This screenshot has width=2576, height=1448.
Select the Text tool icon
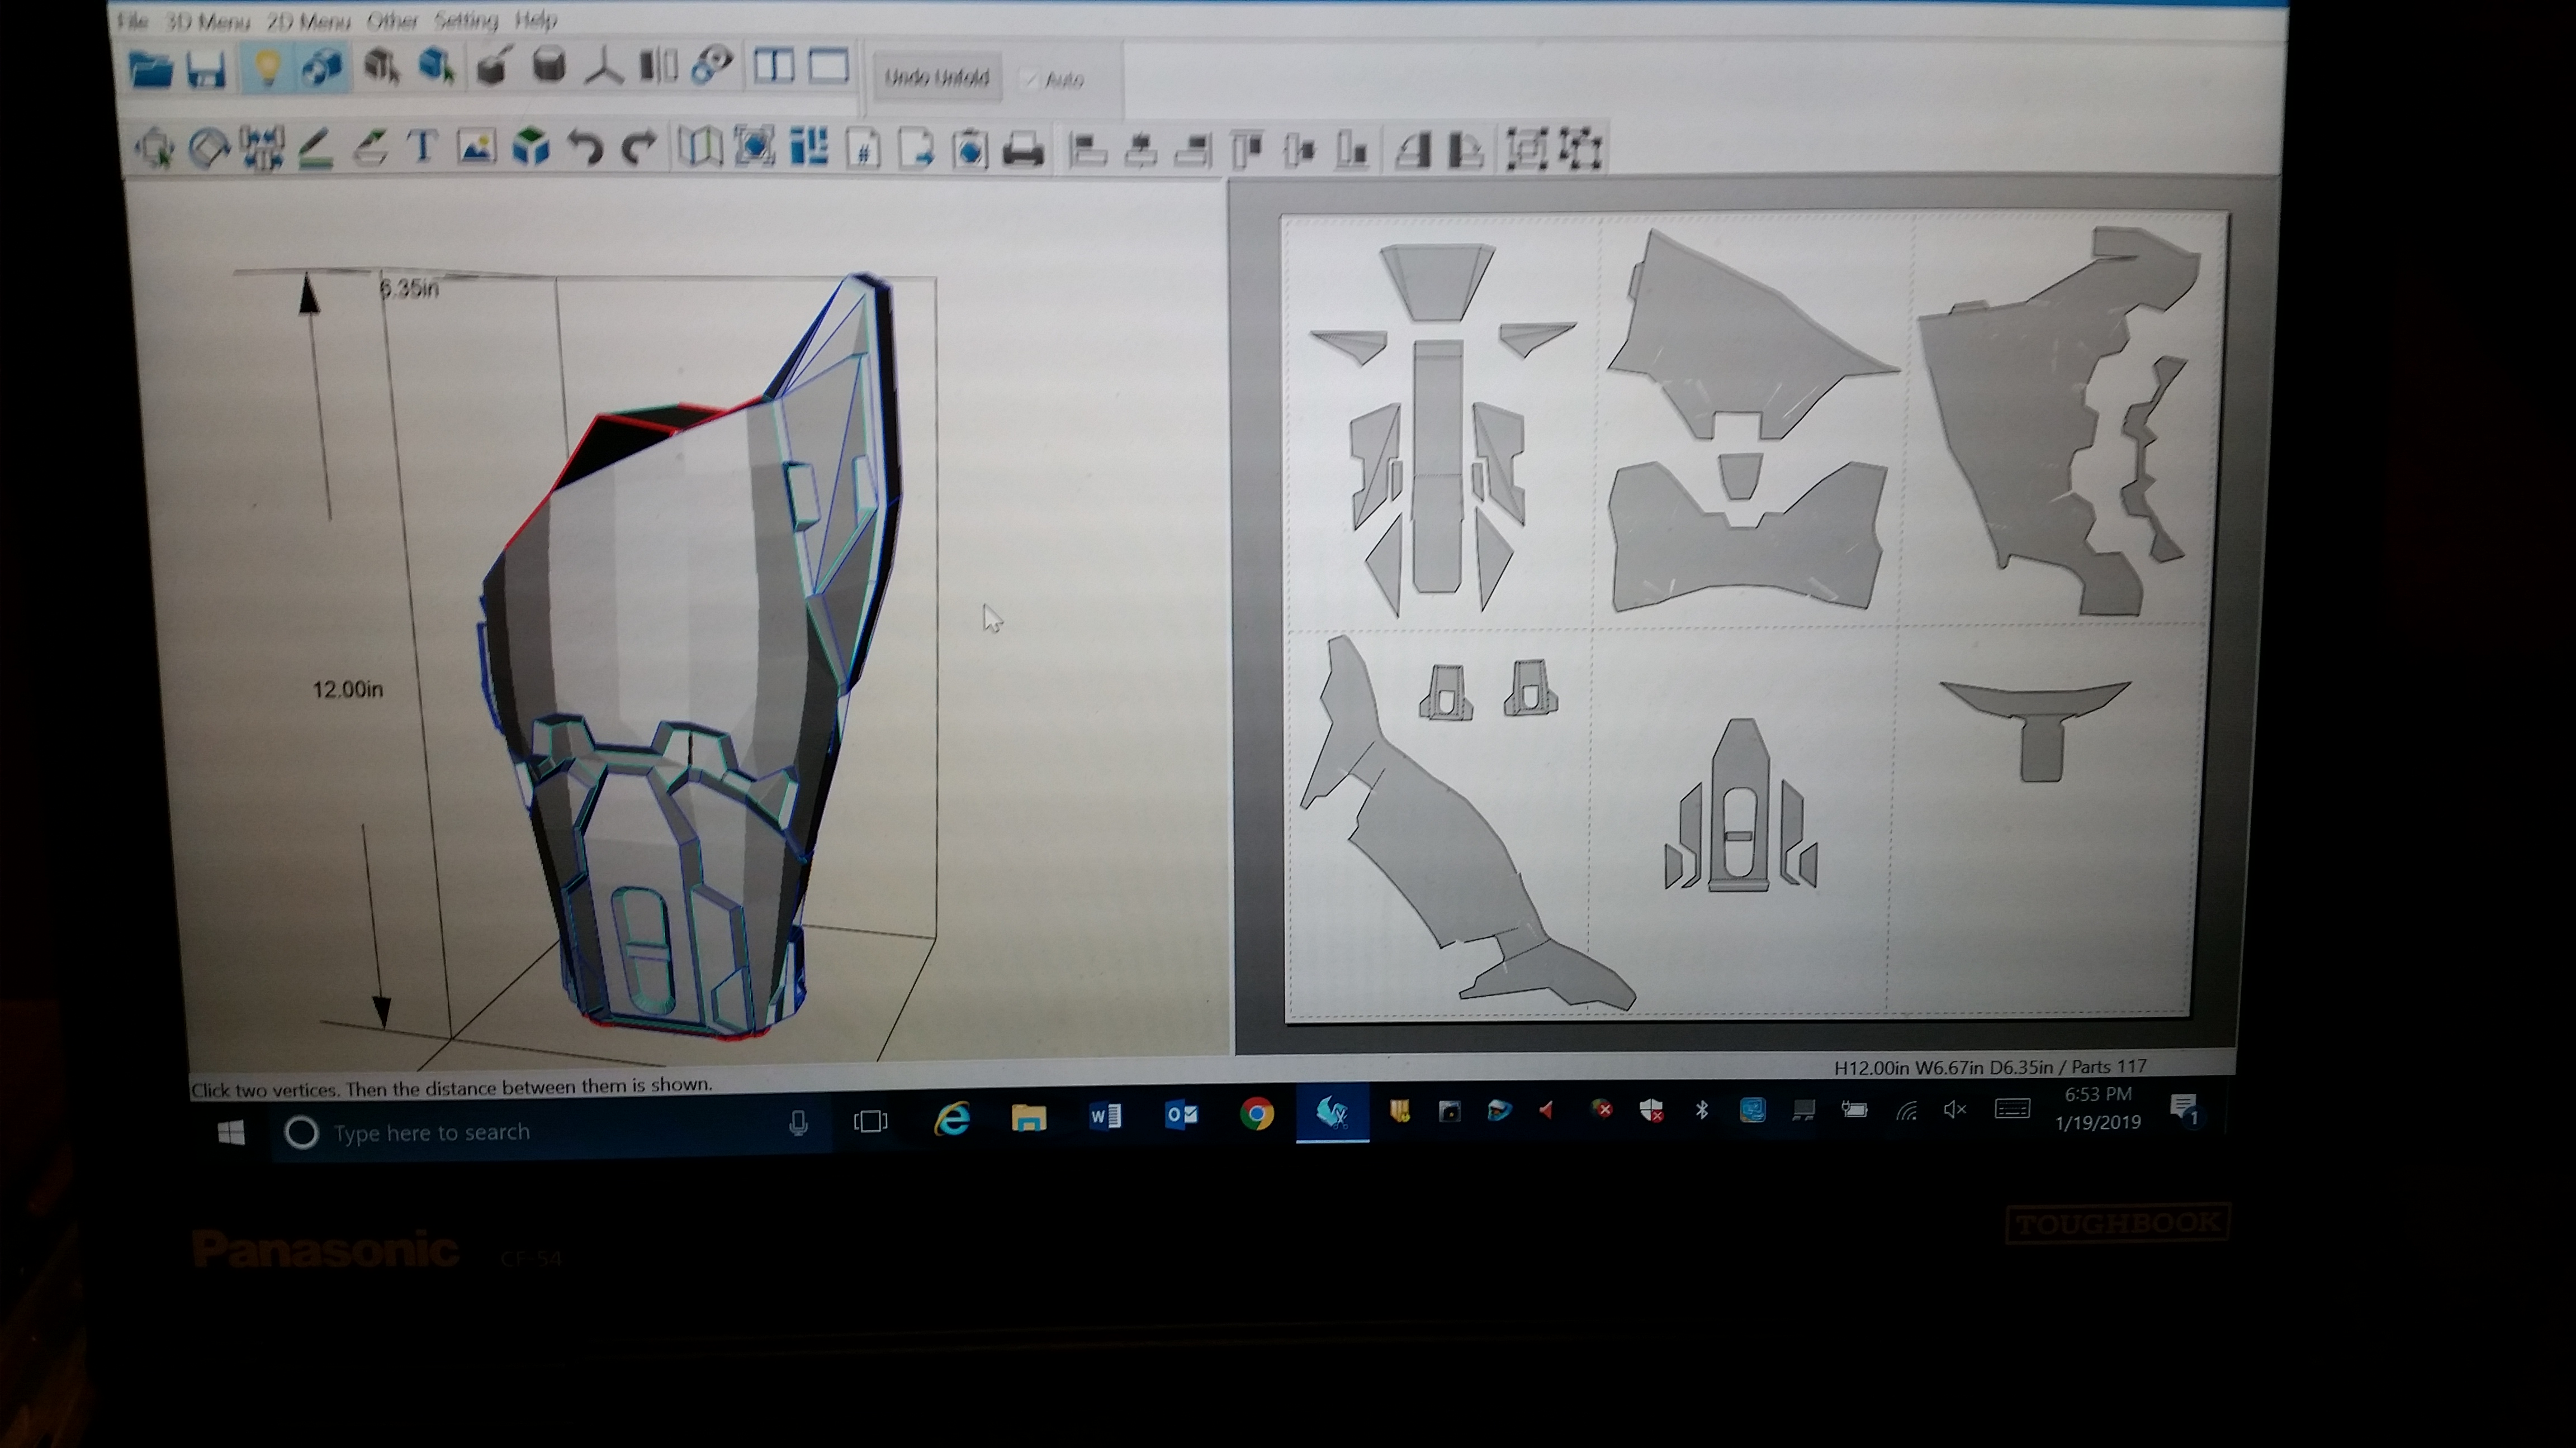pyautogui.click(x=423, y=148)
